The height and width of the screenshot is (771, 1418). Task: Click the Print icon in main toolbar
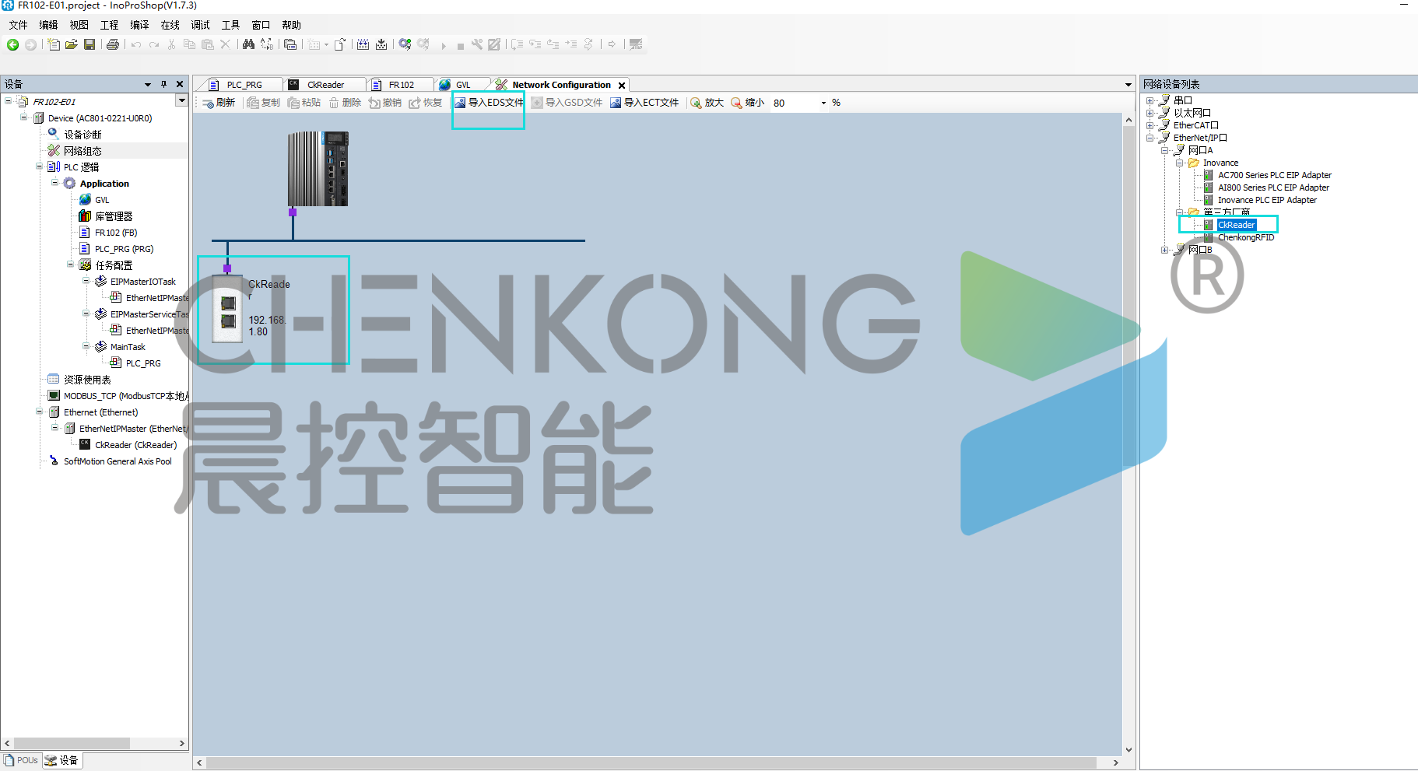point(113,44)
